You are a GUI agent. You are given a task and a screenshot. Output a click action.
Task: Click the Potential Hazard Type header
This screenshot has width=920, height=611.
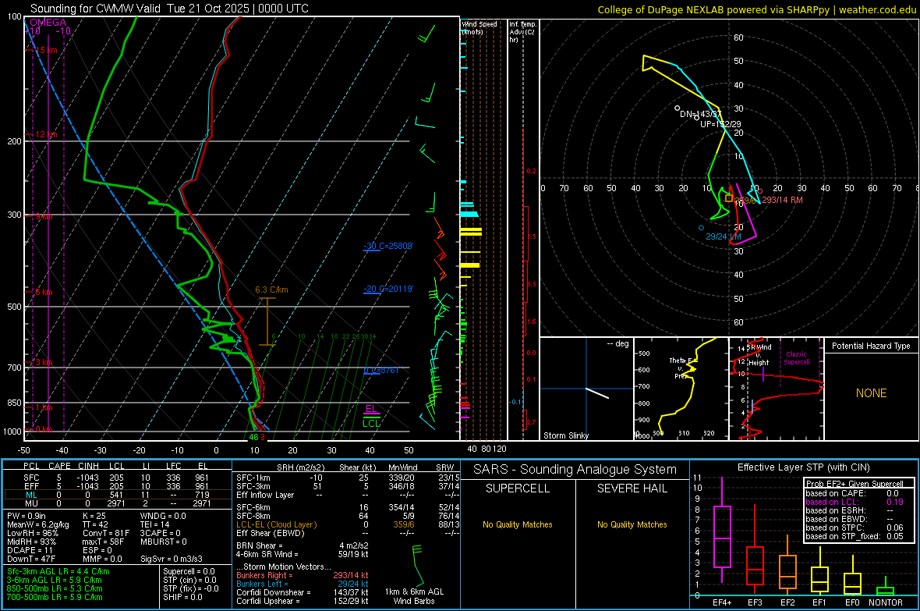point(871,346)
